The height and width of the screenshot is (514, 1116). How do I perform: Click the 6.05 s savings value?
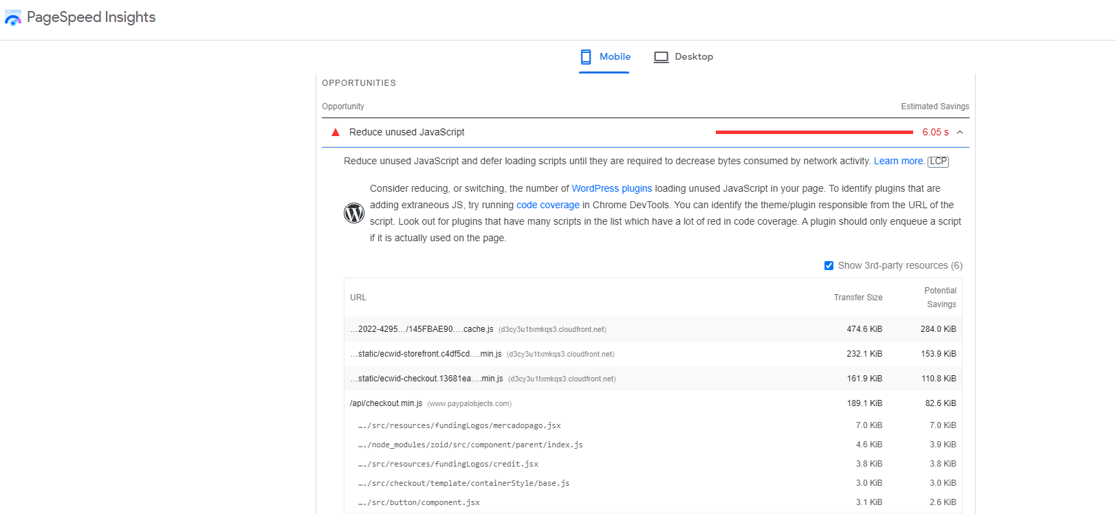coord(935,132)
